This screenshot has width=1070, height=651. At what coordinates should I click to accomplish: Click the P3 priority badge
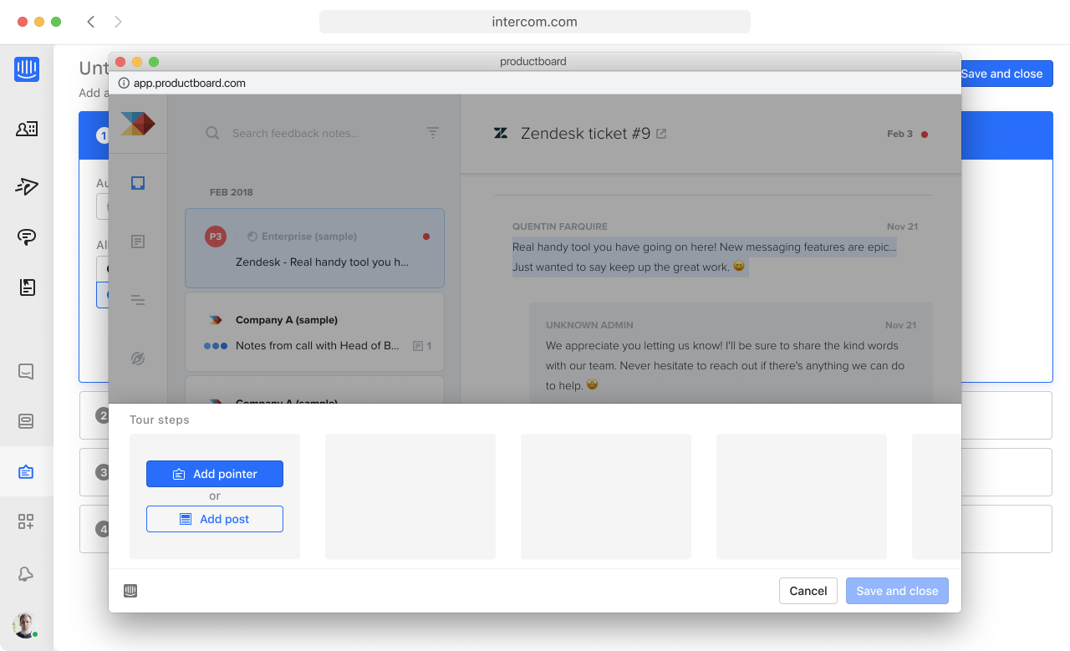pos(216,236)
